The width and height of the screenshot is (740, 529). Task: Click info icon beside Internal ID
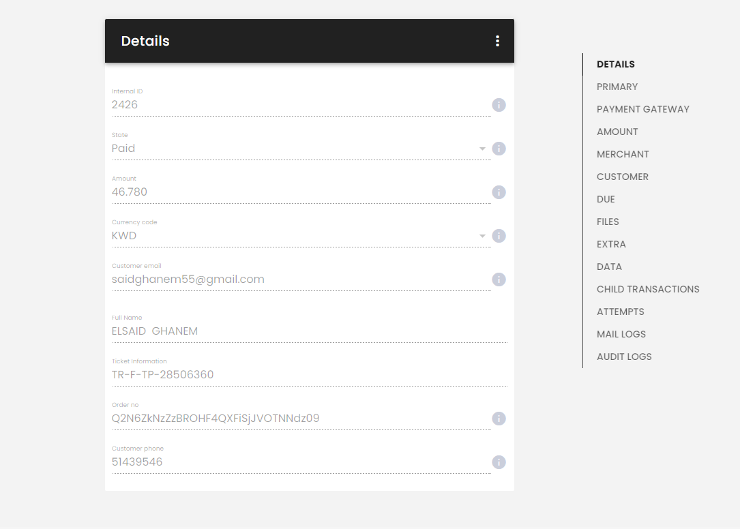[499, 105]
